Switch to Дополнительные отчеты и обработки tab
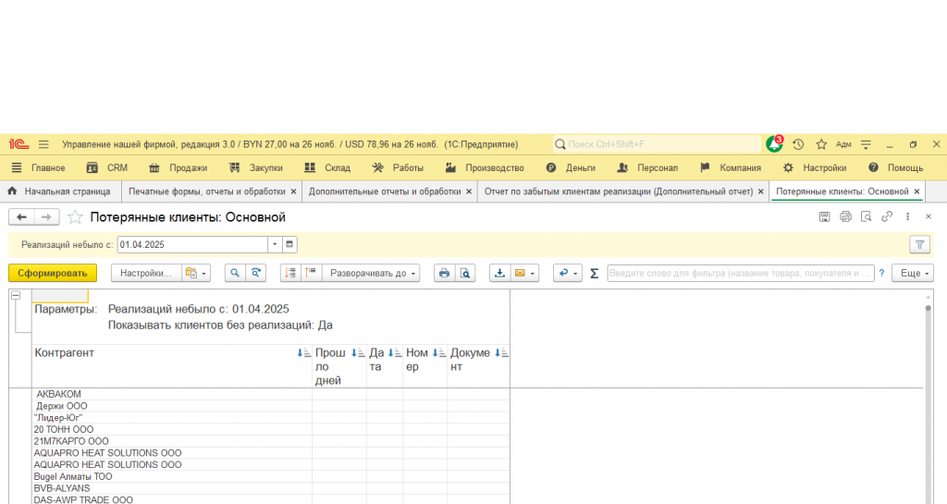Image resolution: width=947 pixels, height=504 pixels. pos(385,191)
